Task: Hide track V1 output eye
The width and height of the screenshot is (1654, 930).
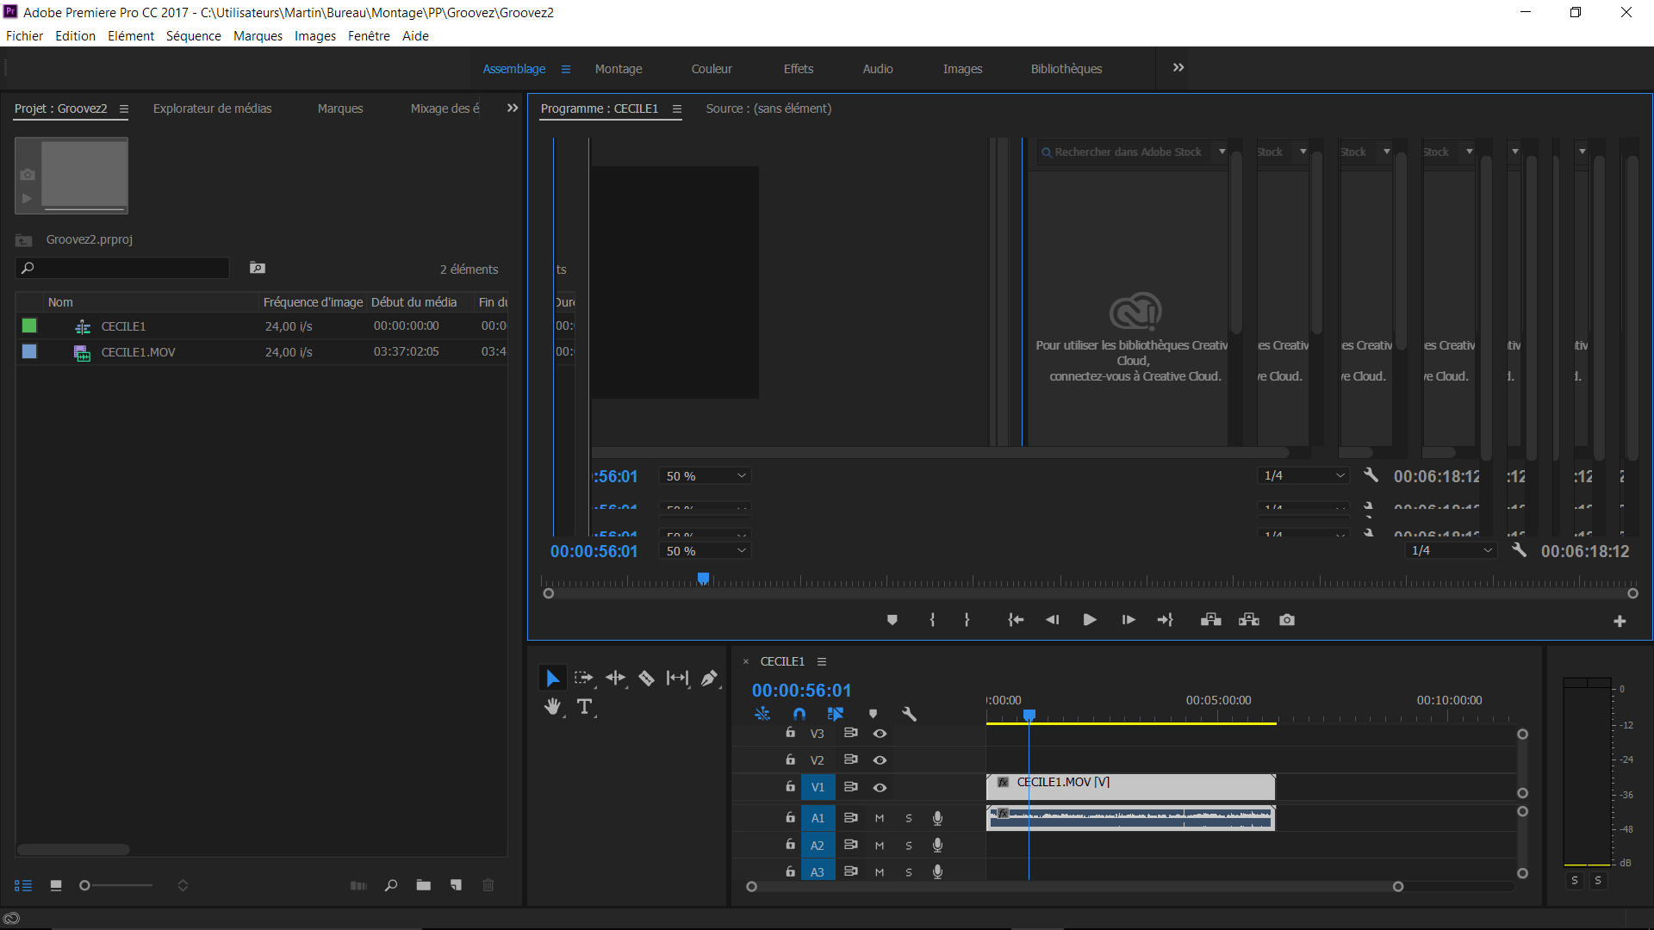Action: [x=880, y=788]
